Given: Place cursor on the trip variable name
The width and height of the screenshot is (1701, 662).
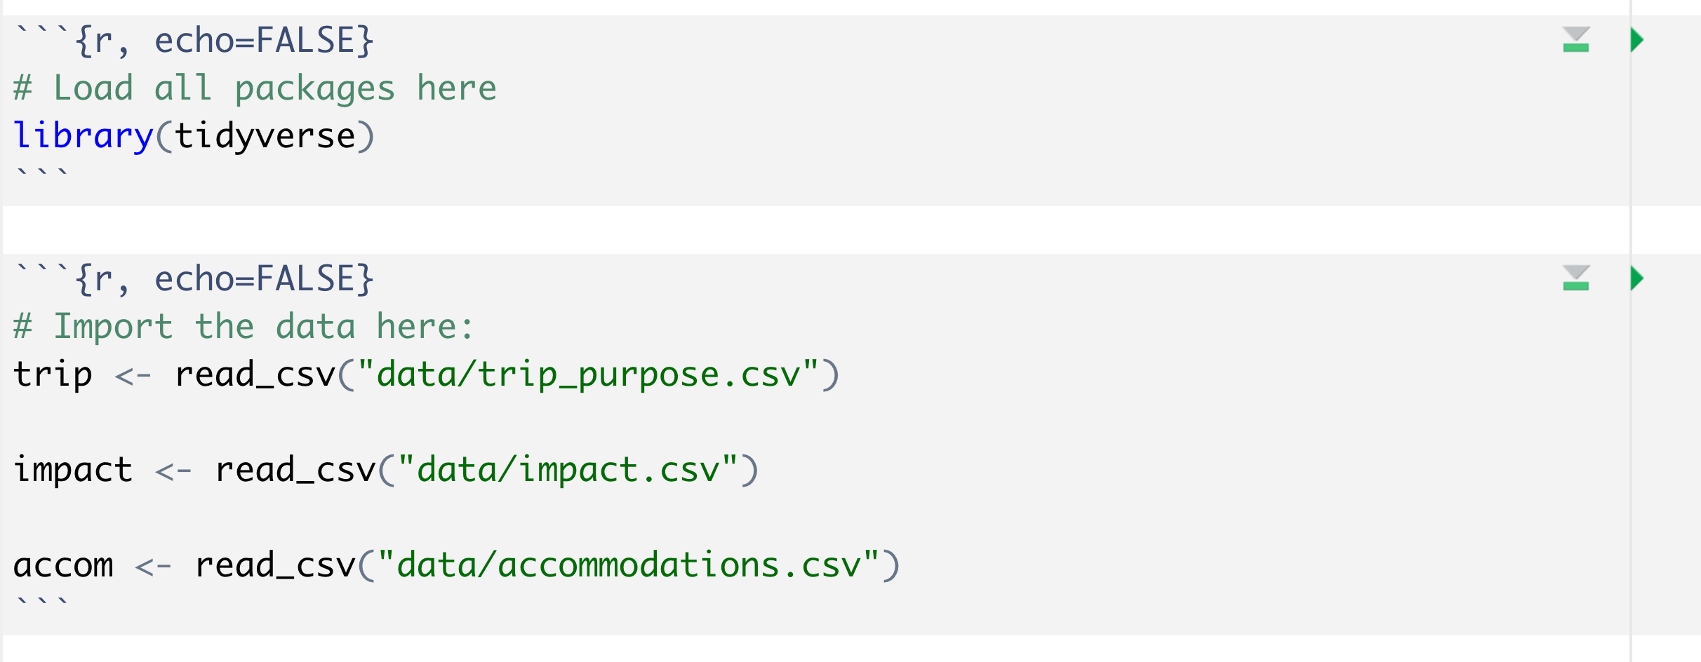Looking at the screenshot, I should [x=53, y=374].
